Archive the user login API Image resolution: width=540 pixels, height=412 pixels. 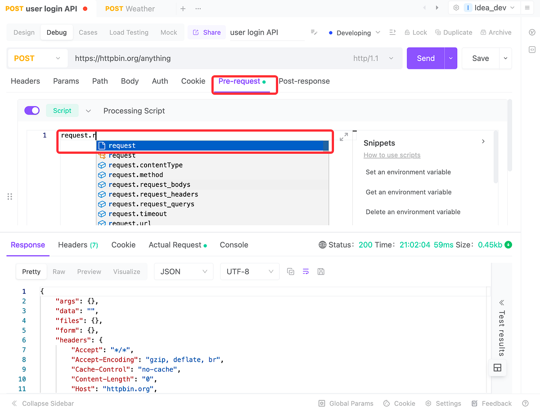496,32
